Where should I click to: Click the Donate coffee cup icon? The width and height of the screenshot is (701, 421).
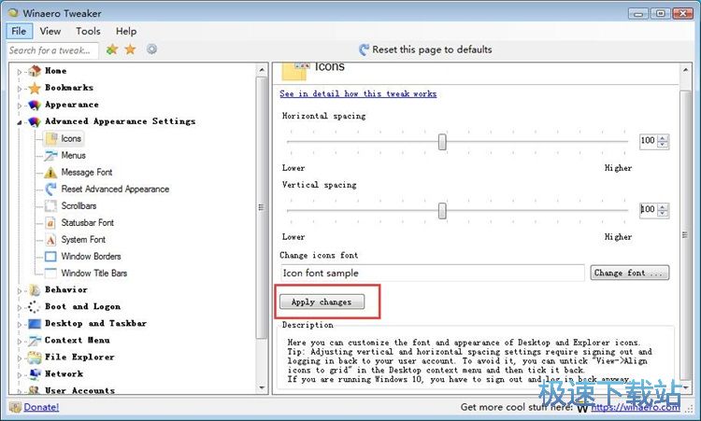pos(15,407)
